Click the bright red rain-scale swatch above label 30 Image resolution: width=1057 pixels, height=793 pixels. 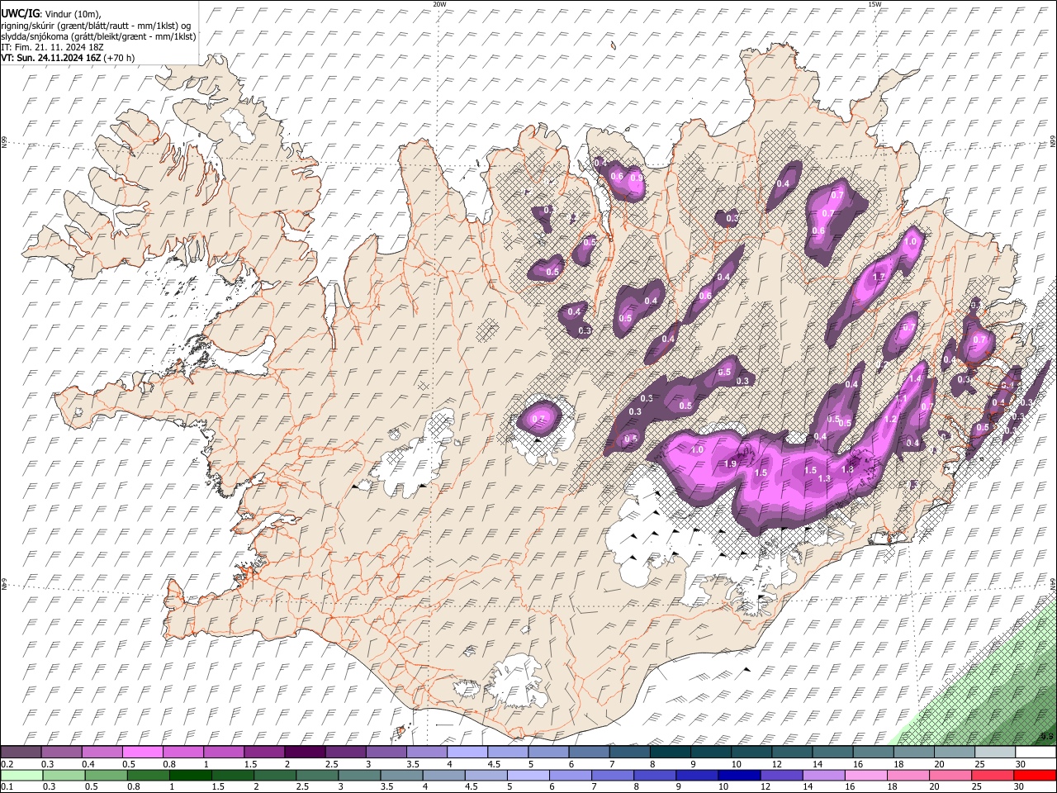coord(1036,776)
